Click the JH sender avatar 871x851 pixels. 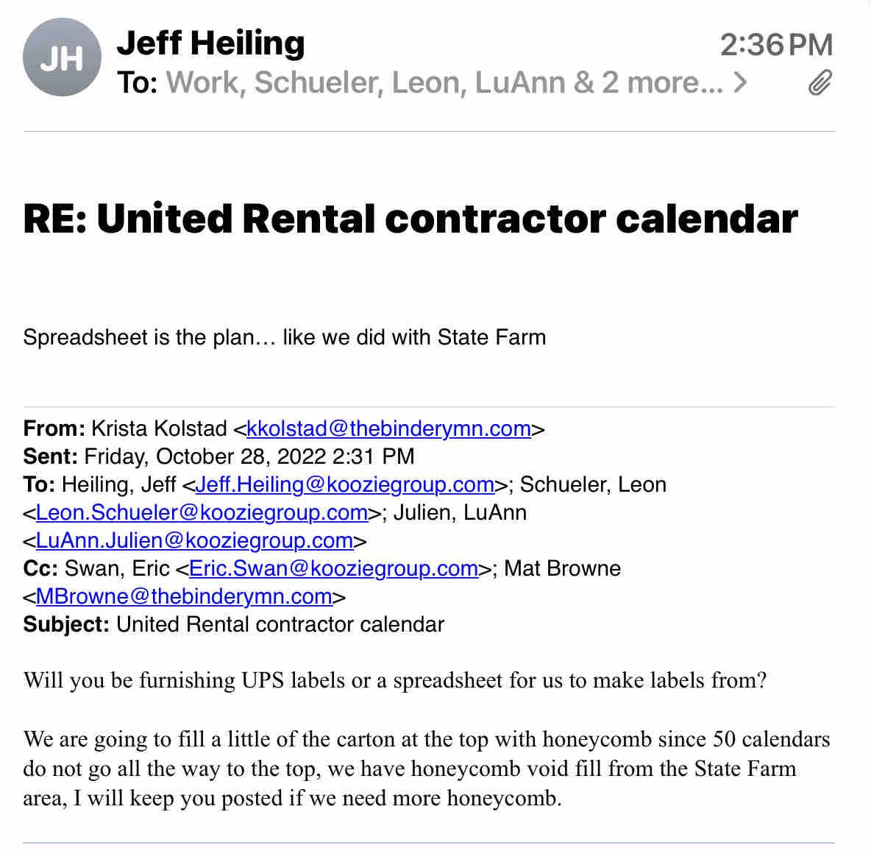click(62, 58)
